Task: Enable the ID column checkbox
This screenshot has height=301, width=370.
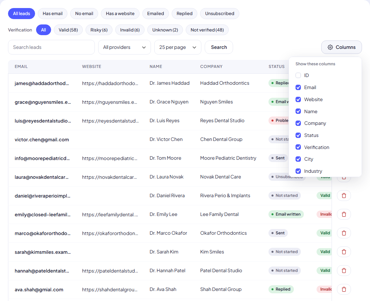Action: (298, 75)
